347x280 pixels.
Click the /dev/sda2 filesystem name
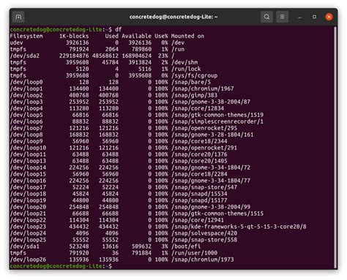25,56
